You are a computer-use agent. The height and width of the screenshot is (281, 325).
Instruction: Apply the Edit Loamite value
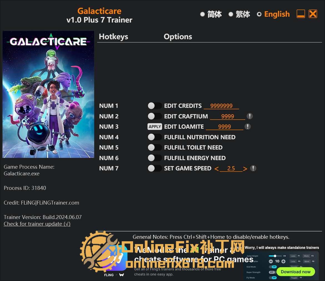coord(155,126)
